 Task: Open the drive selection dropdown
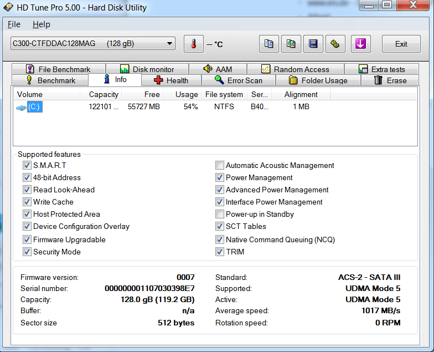(93, 43)
